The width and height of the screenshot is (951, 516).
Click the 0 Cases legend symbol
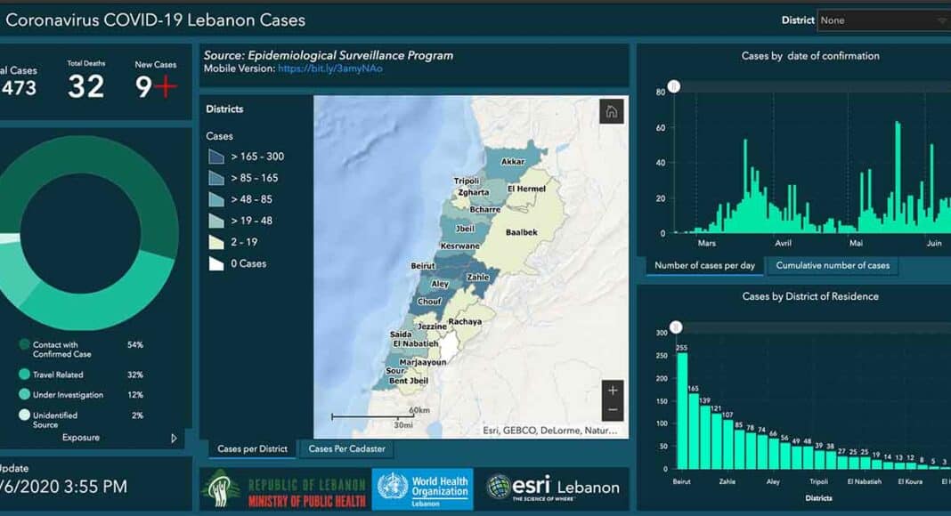[x=216, y=263]
